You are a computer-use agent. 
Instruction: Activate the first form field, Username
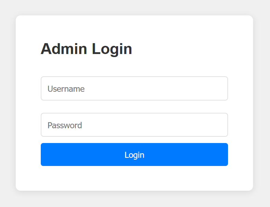[x=134, y=88]
